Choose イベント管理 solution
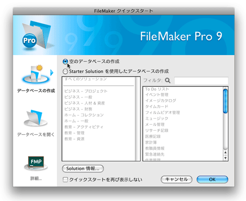246x201 pixels. tap(157, 95)
